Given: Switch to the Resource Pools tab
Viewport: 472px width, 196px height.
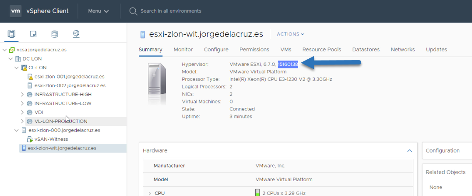Looking at the screenshot, I should 322,50.
